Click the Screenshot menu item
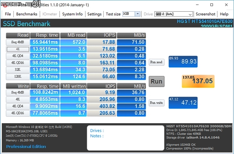Viewport: 234px width, 154px height. [205, 14]
